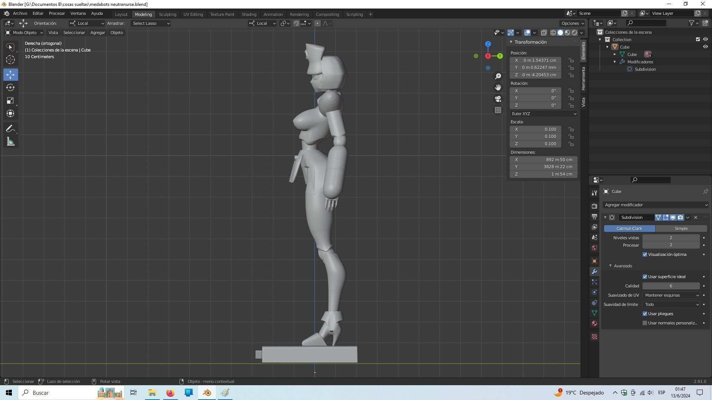Toggle camera view icon in viewport

tap(498, 99)
